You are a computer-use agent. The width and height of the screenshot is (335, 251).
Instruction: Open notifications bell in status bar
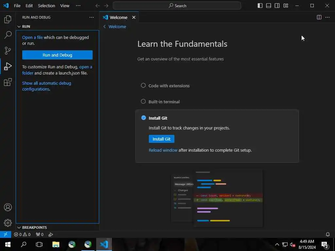[x=328, y=234]
